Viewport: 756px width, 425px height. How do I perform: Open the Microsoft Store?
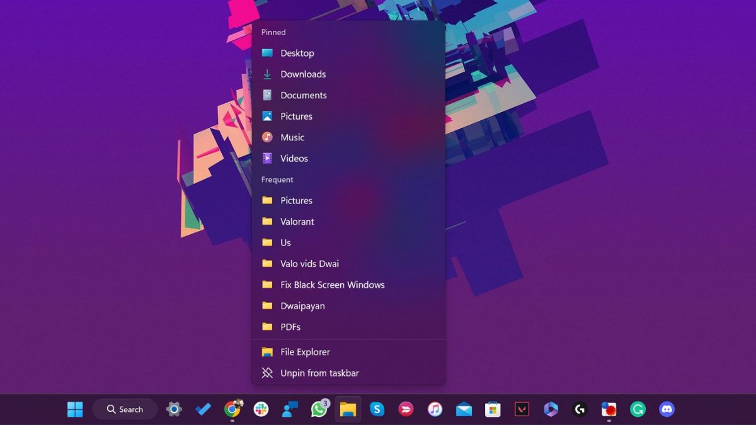[x=493, y=409]
